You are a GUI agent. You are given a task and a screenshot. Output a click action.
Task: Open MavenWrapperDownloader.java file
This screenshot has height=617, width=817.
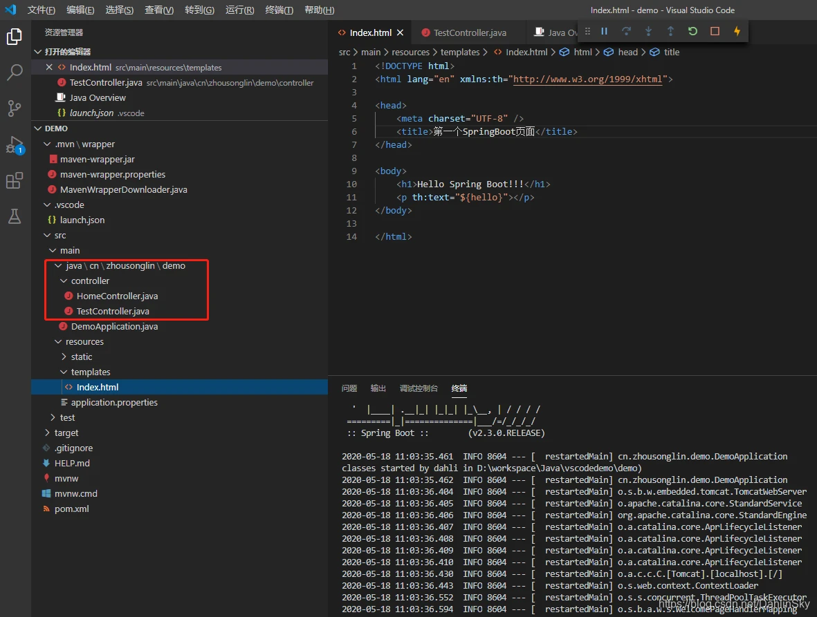point(124,190)
